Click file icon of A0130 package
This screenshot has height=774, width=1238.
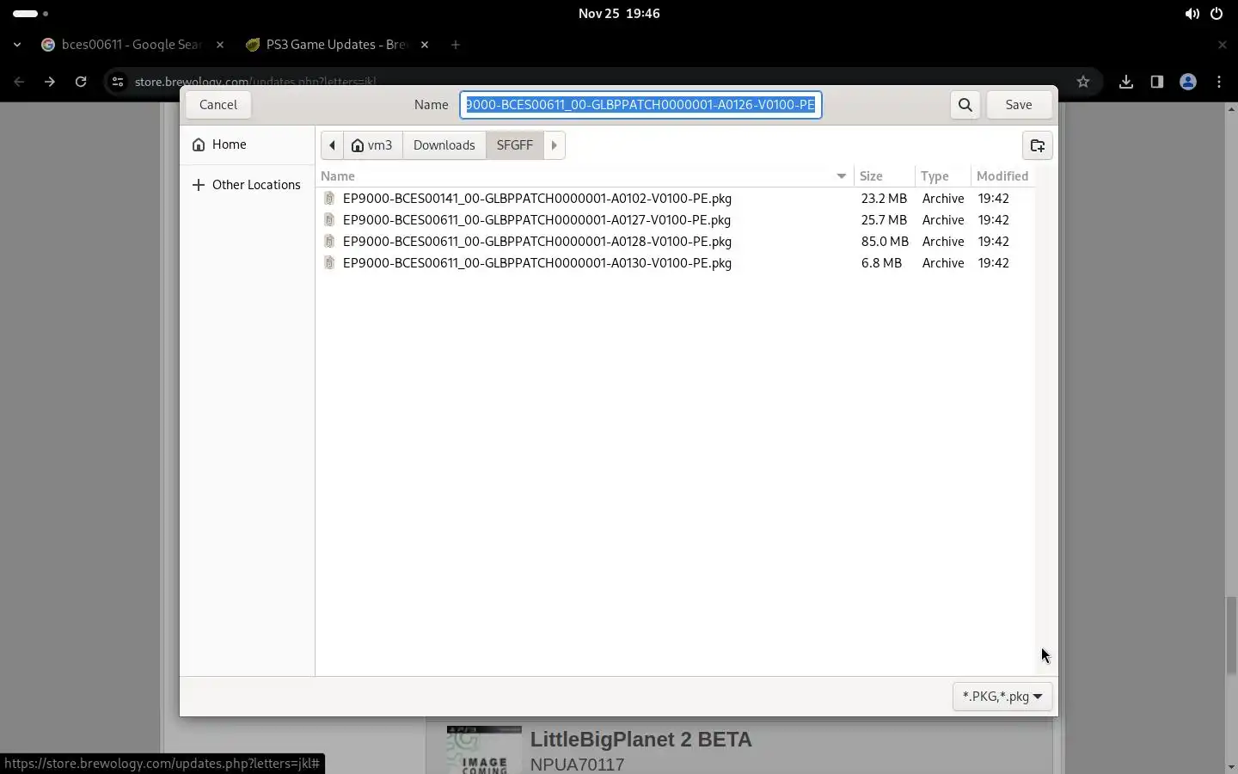(x=329, y=263)
